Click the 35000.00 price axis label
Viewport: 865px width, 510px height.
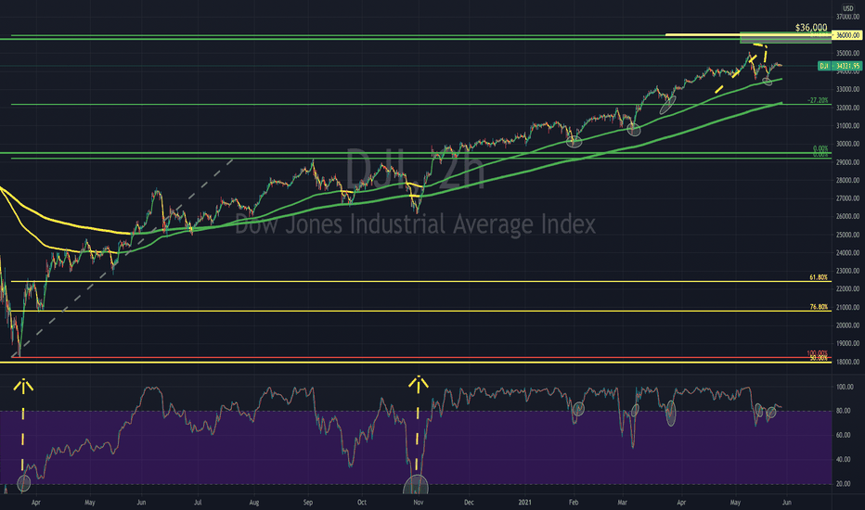point(848,54)
